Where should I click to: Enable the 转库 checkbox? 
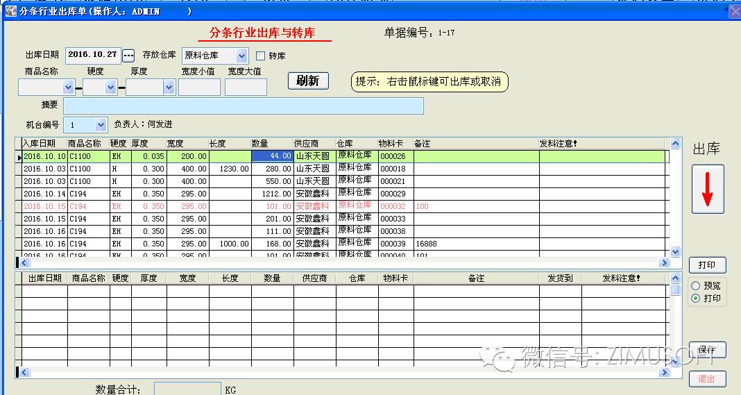tap(261, 56)
